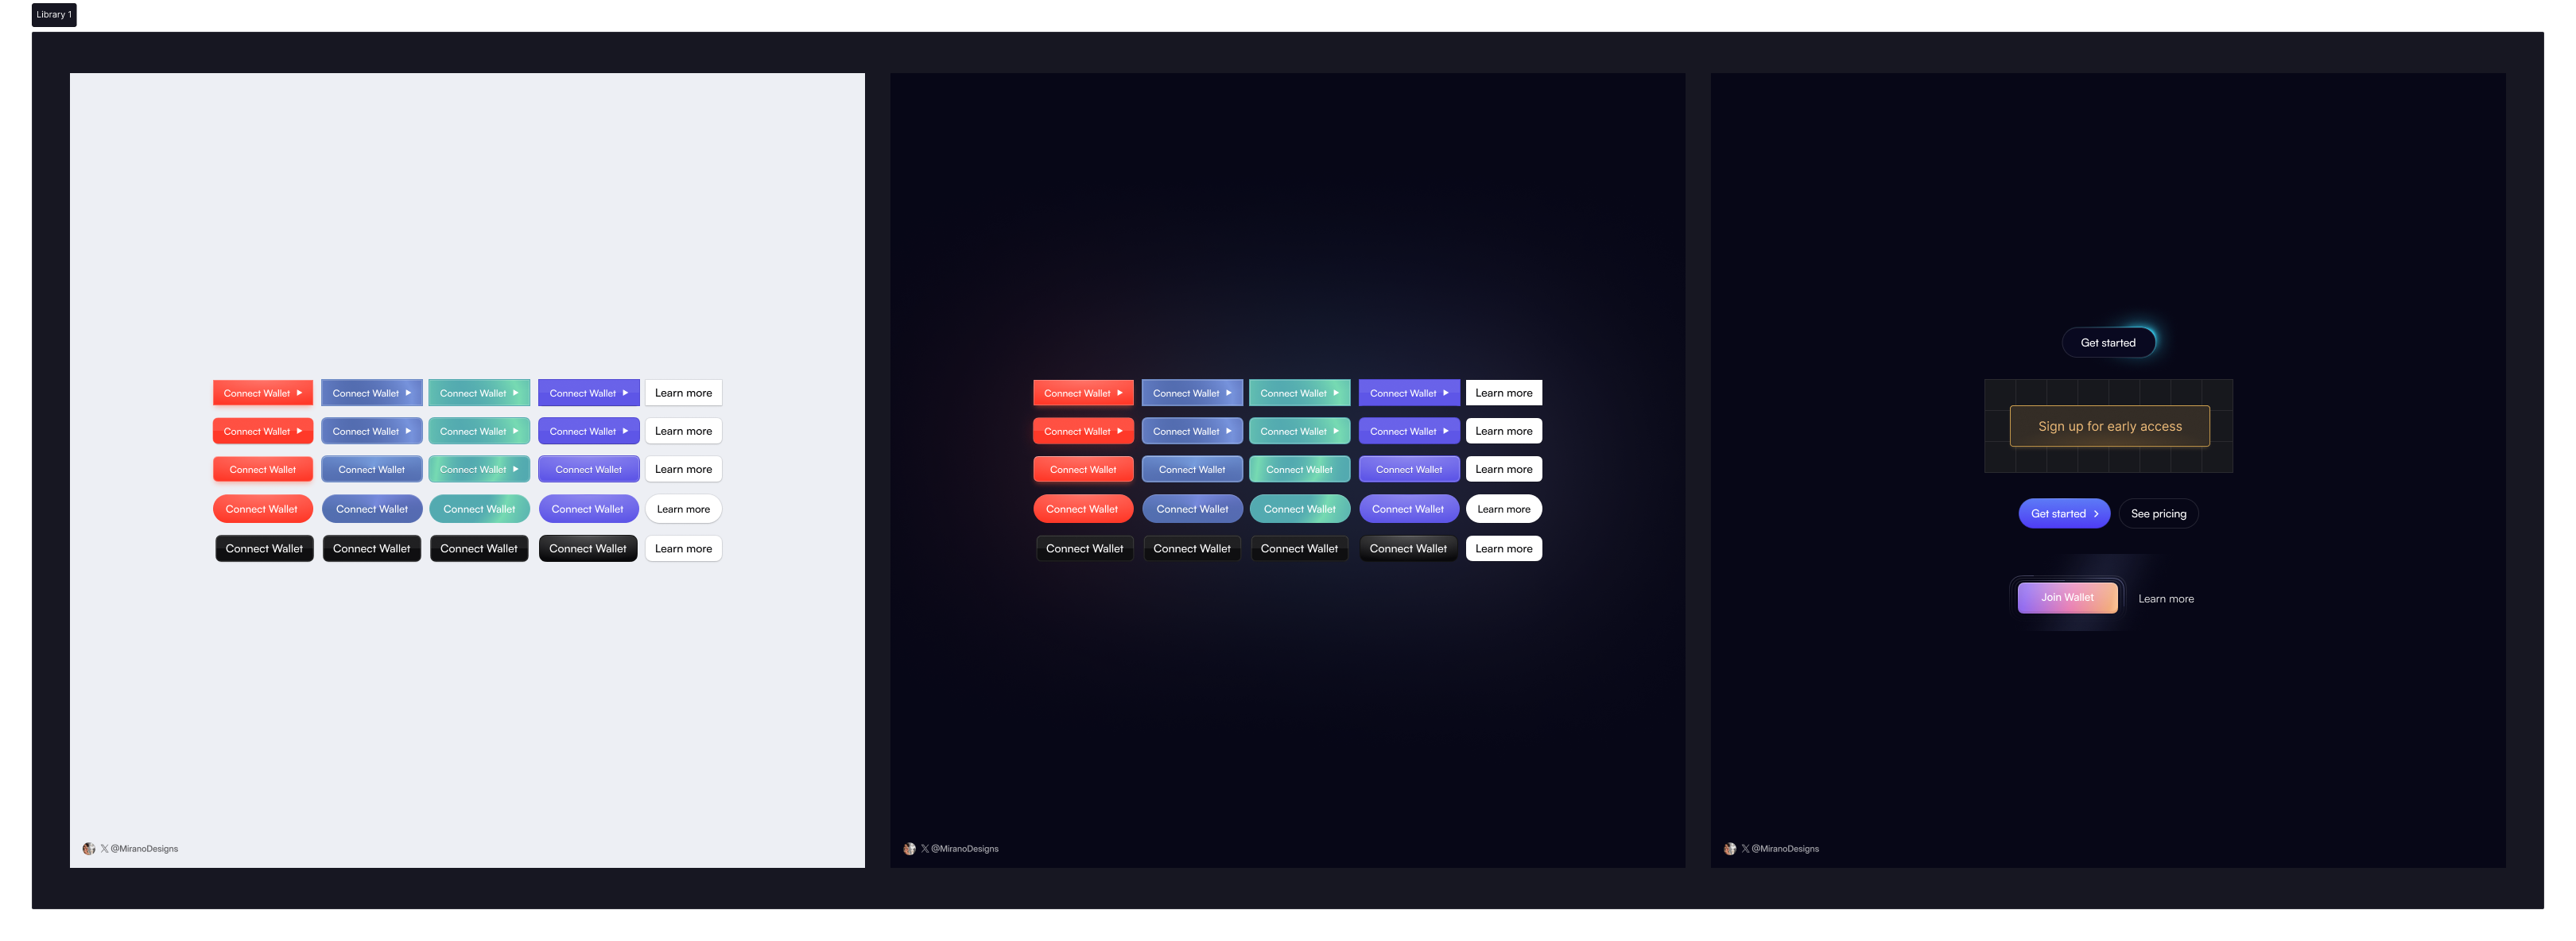Screen dimensions: 2576x941
Task: Click the arrow icon inside the purple Get started pill
Action: (2096, 513)
